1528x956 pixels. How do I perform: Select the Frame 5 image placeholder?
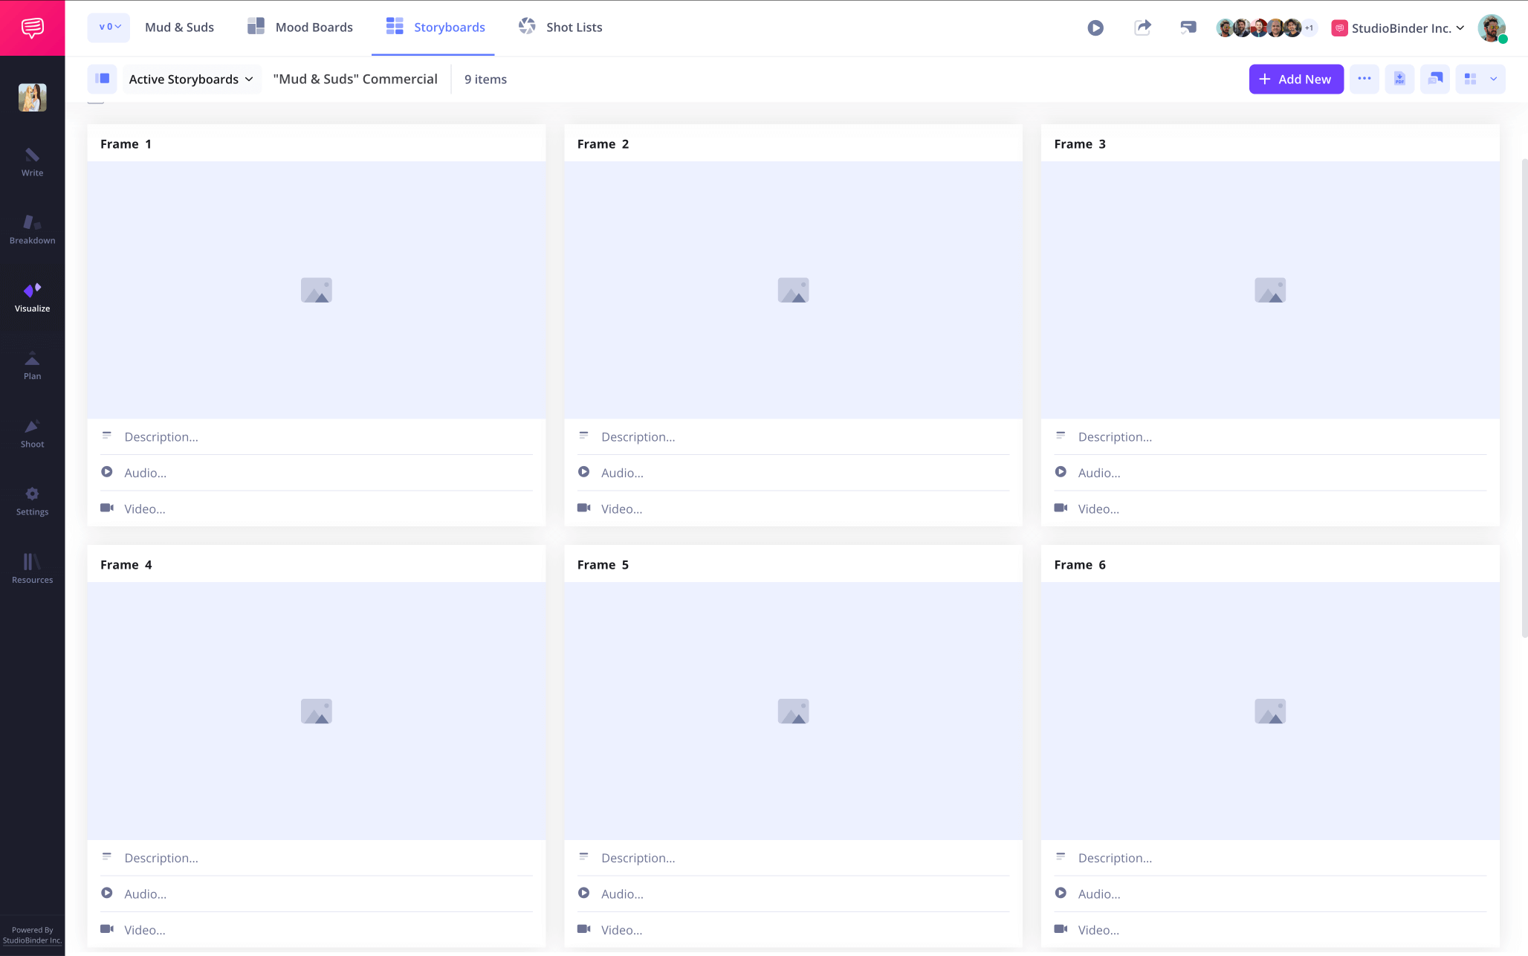793,711
